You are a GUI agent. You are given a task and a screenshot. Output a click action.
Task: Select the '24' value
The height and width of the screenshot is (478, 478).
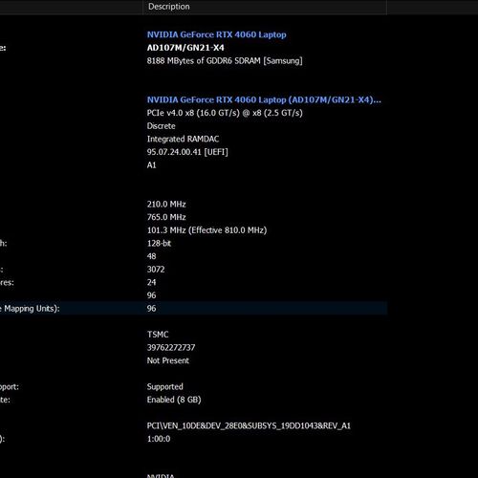coord(152,283)
